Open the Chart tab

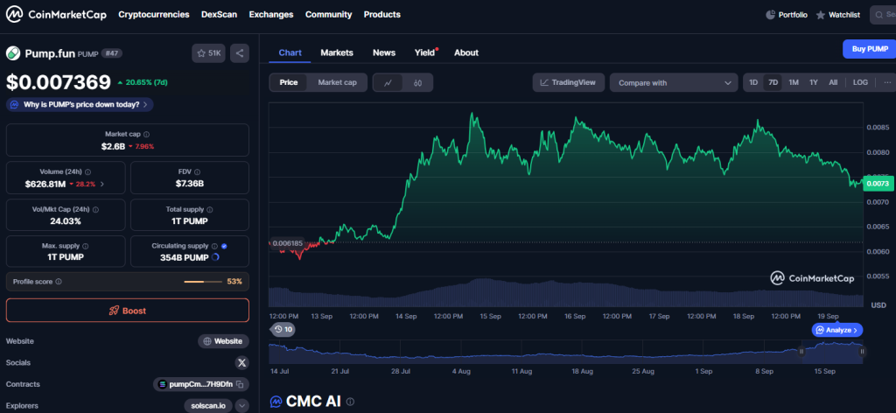[x=290, y=52]
